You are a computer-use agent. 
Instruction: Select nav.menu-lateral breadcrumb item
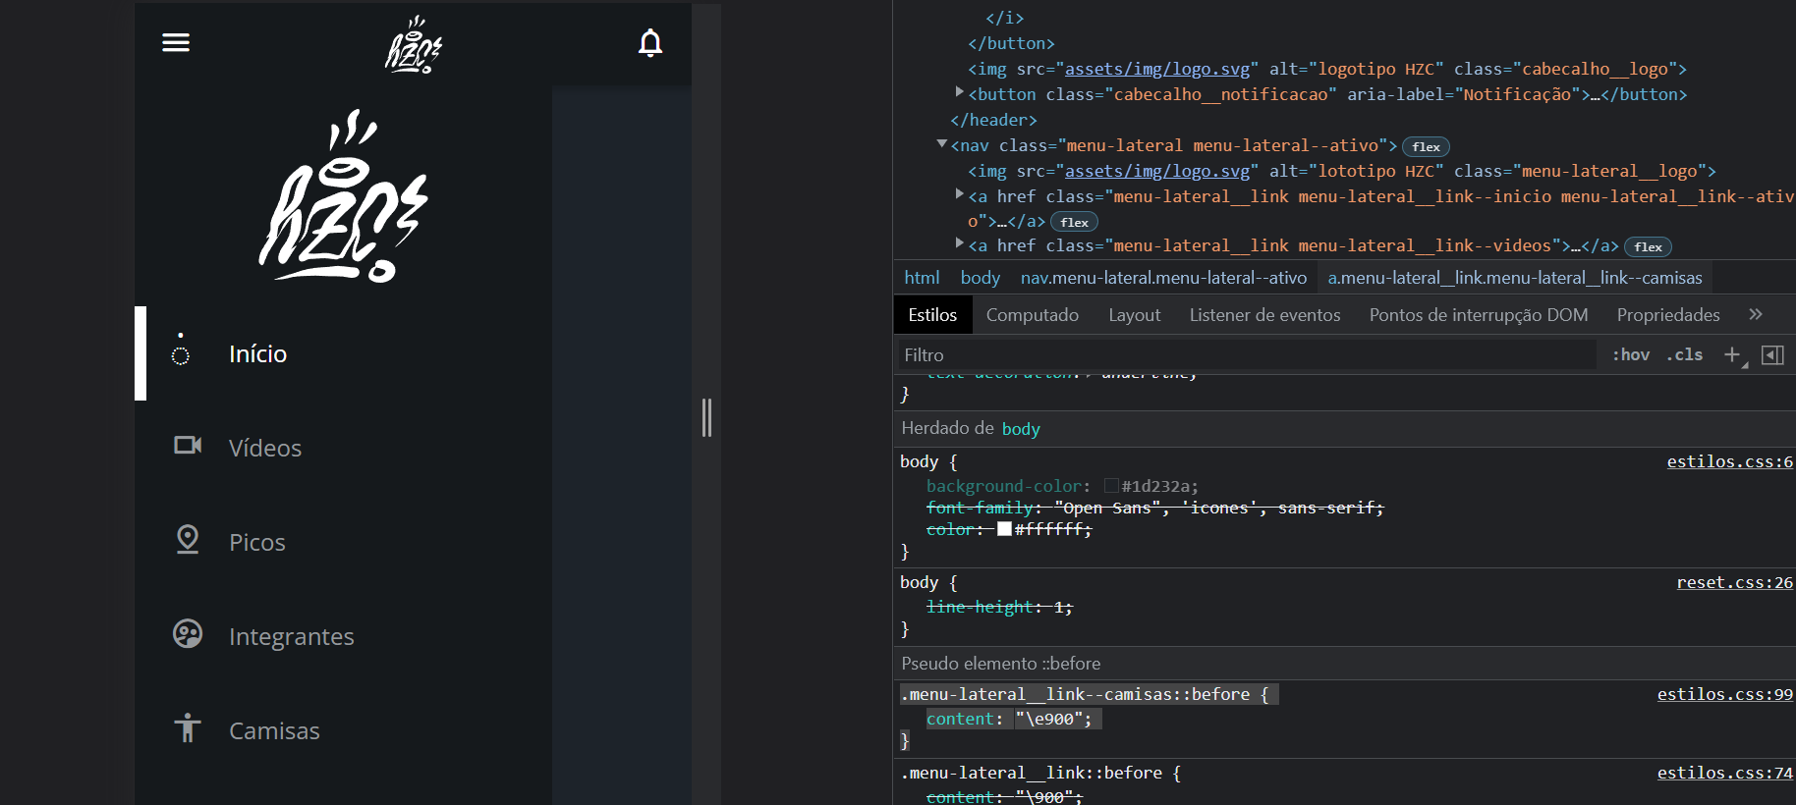[1163, 278]
